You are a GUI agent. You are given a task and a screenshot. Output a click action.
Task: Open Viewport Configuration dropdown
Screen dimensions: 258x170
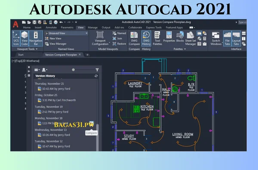(x=100, y=39)
